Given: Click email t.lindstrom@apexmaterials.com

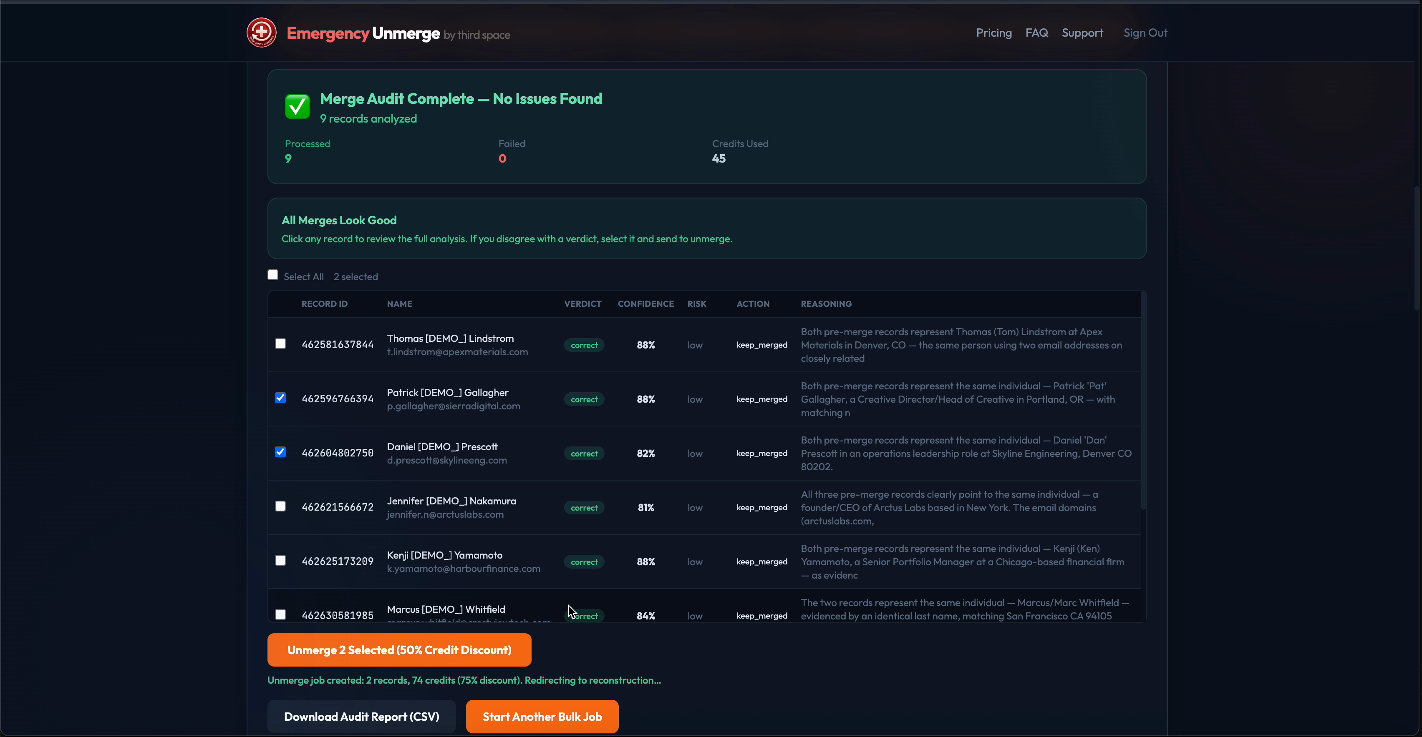Looking at the screenshot, I should tap(458, 352).
